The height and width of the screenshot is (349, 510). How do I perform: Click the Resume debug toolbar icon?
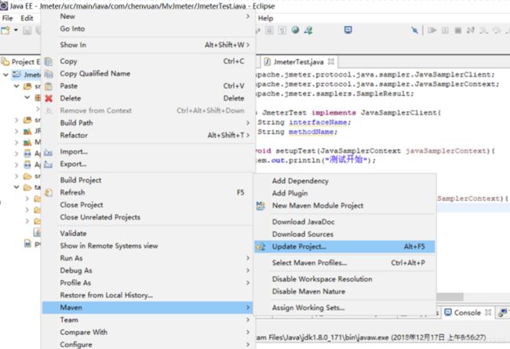tap(432, 31)
